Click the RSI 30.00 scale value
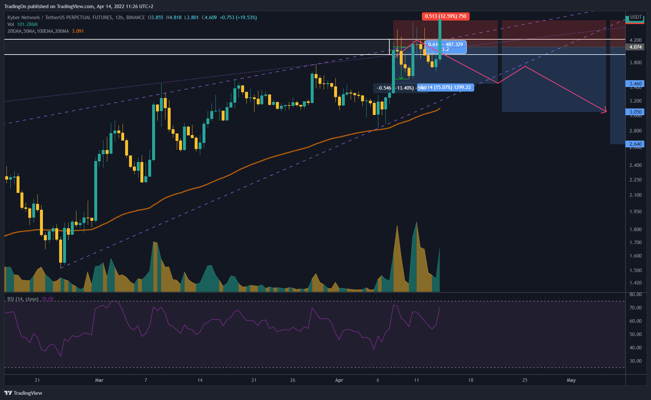 click(x=635, y=361)
